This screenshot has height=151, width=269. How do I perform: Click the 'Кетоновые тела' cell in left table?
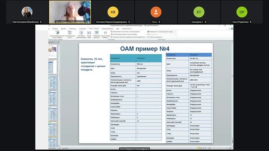click(123, 96)
